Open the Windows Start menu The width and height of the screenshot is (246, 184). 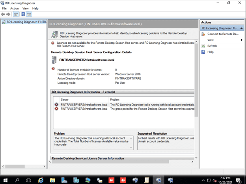coord(6,180)
